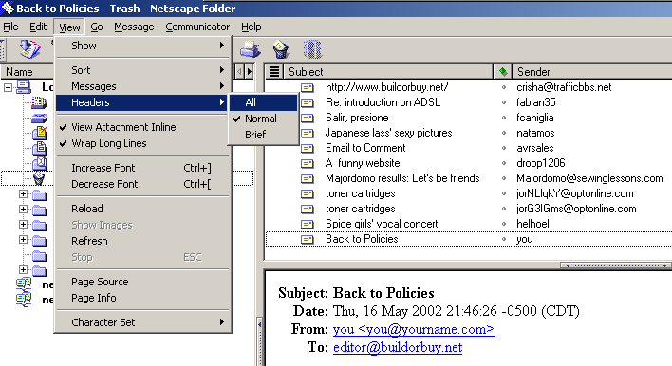Open the Headers submenu
The width and height of the screenshot is (672, 366).
point(142,102)
